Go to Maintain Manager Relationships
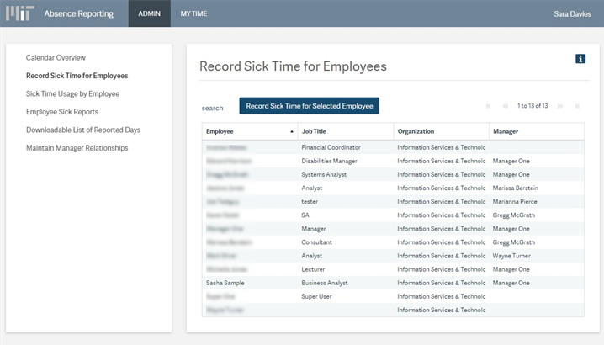Screen dimensions: 604x345 click(77, 148)
